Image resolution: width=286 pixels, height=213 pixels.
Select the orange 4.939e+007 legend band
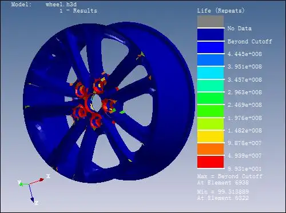click(x=210, y=150)
